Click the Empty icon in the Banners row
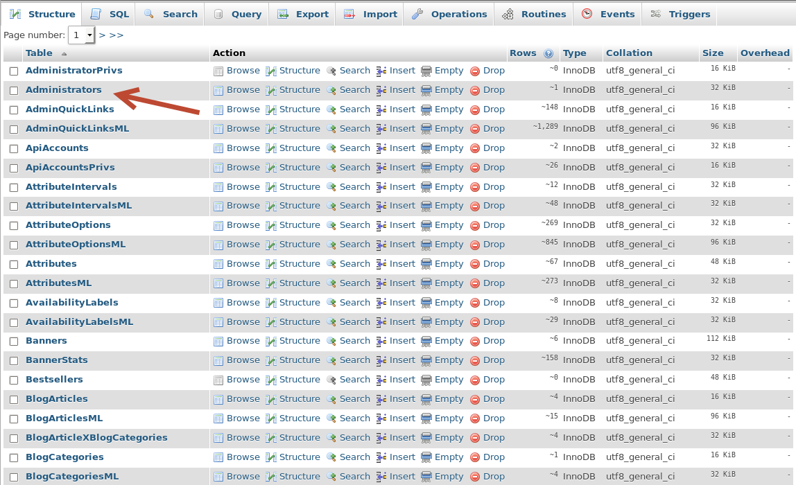The image size is (796, 485). (x=426, y=341)
